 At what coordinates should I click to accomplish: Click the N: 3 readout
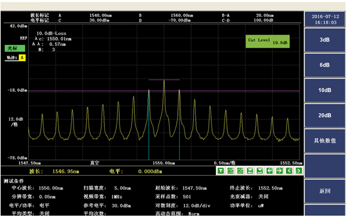click(46, 49)
